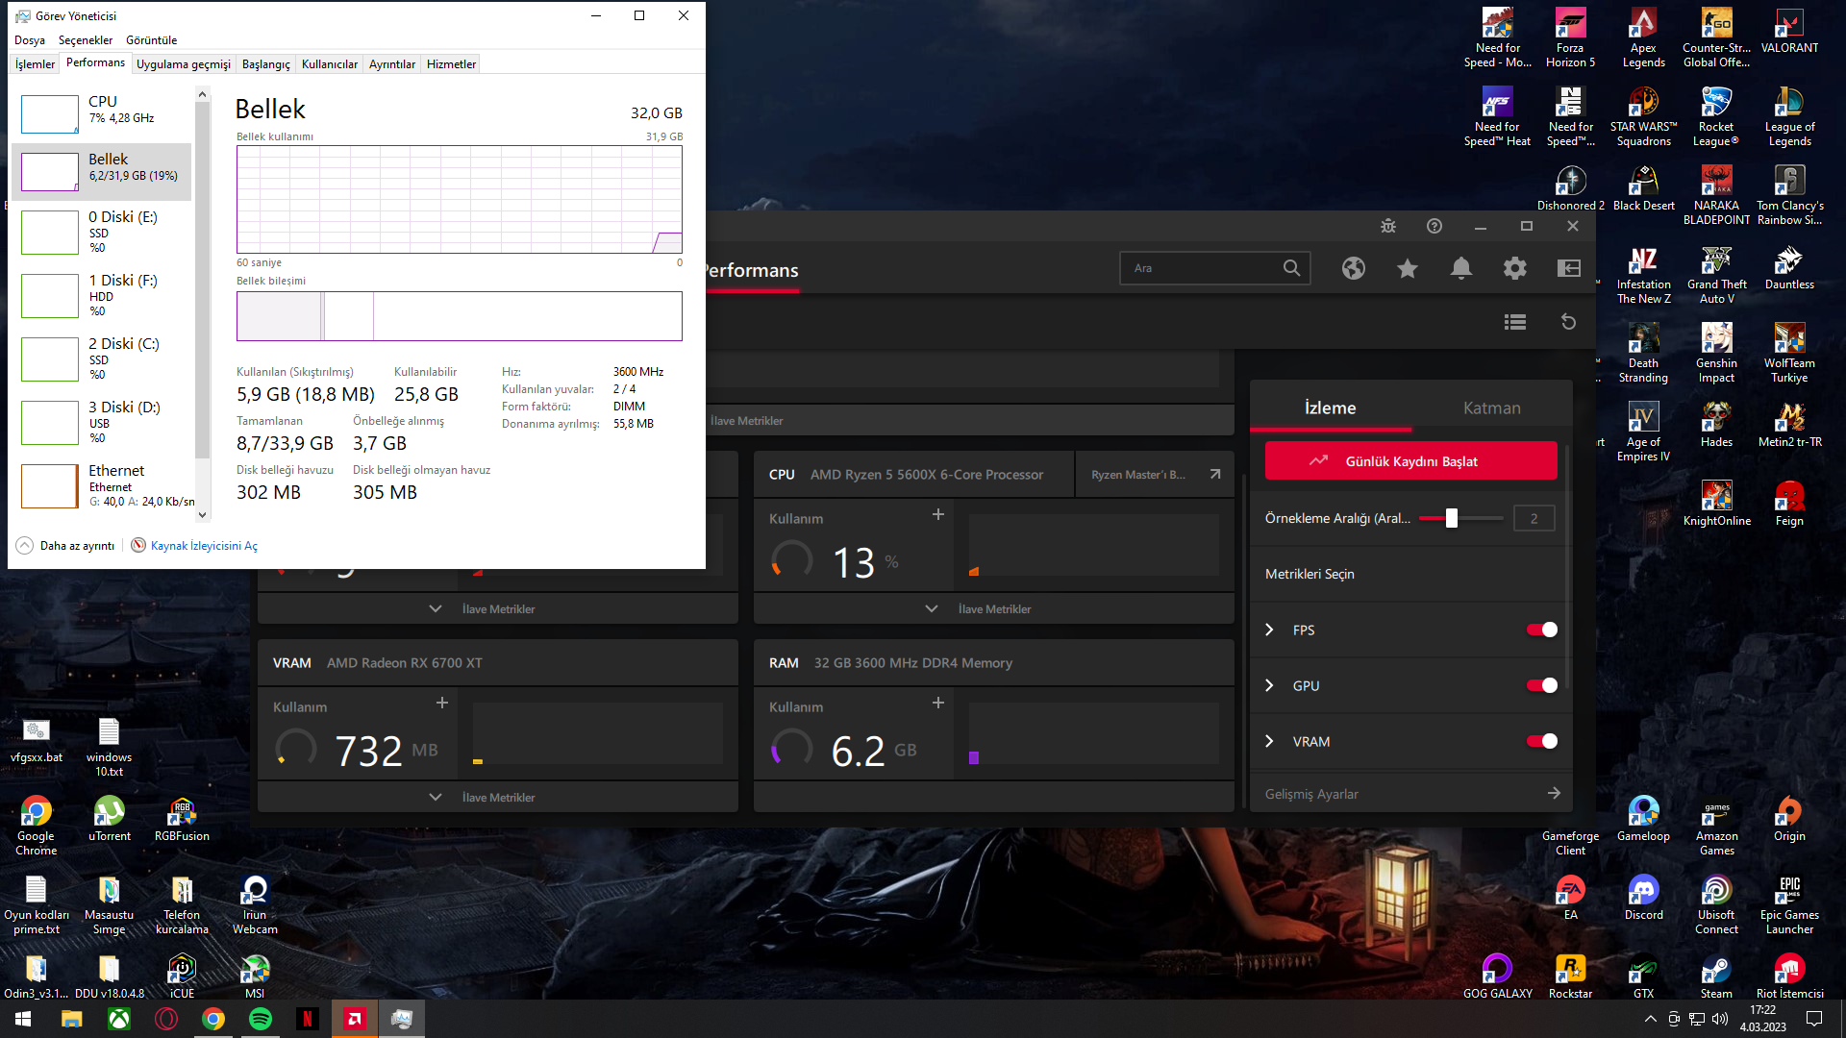Collapse Task Manager with Daha az ayrıntı
Screen dimensions: 1846x1038
click(x=65, y=545)
